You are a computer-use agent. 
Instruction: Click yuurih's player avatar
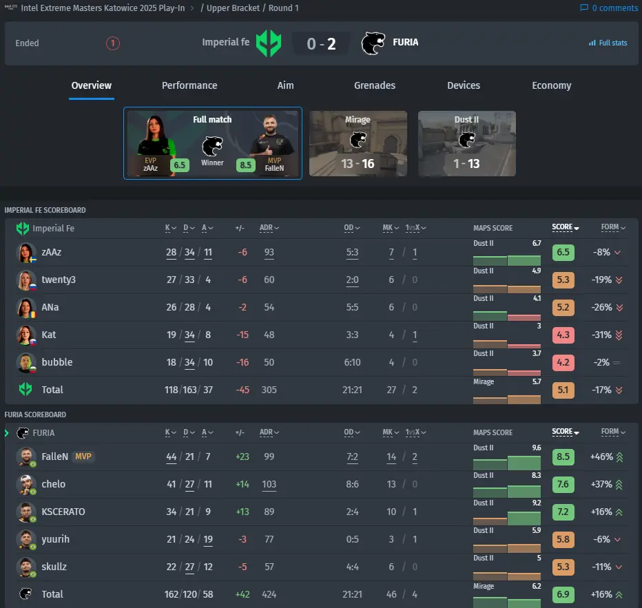(25, 540)
